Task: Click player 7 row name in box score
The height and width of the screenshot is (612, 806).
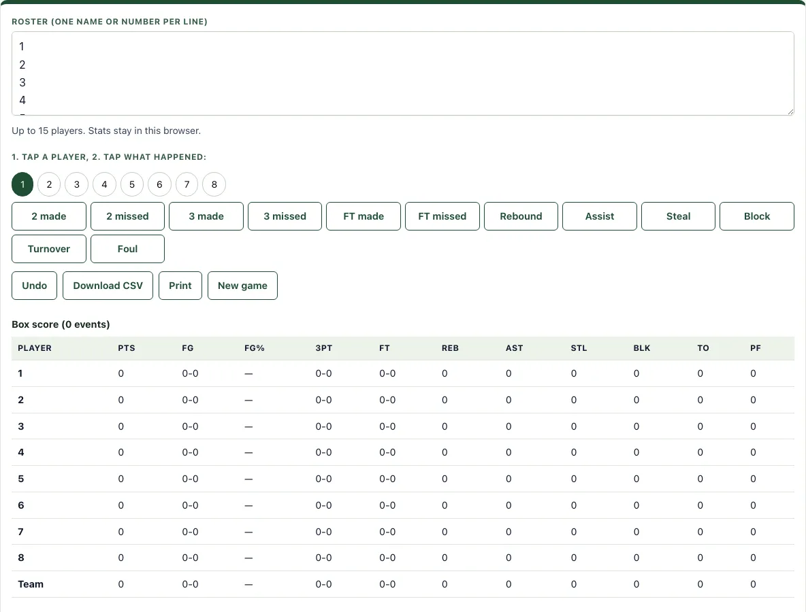Action: tap(20, 532)
